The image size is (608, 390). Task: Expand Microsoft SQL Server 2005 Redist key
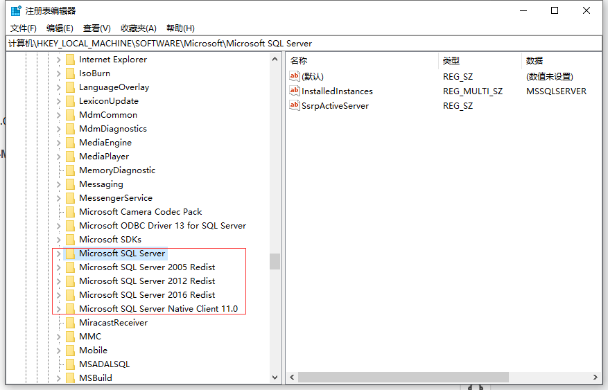pos(58,267)
